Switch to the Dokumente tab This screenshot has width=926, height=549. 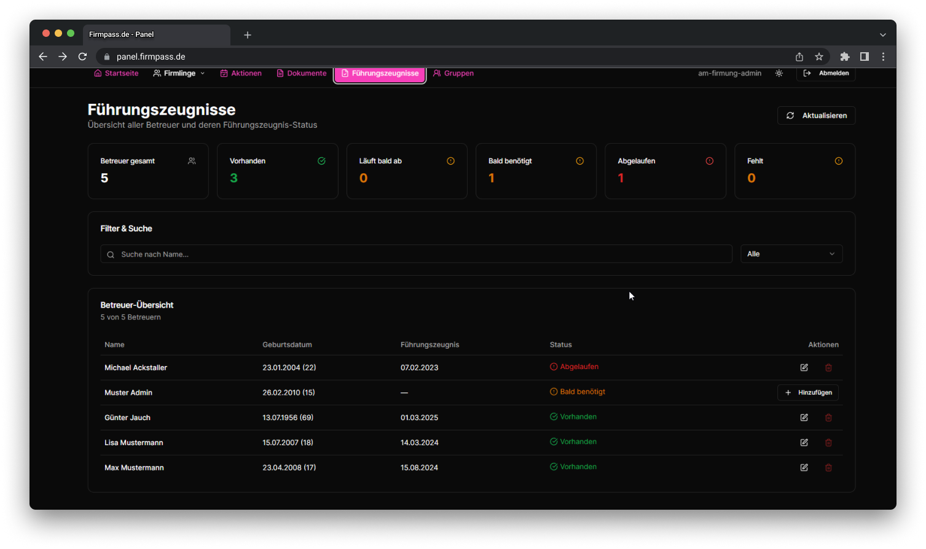[302, 72]
